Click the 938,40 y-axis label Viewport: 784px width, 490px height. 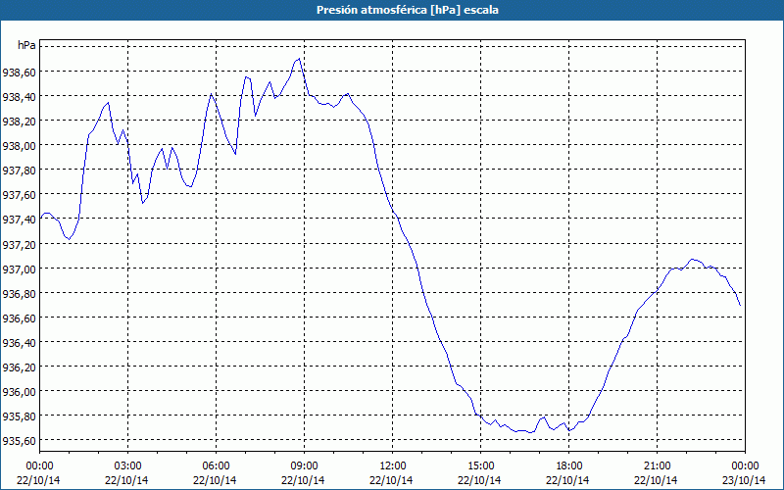coord(19,97)
